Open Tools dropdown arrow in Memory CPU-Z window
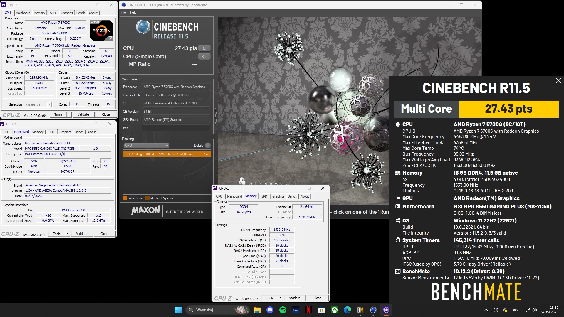The height and width of the screenshot is (317, 564). click(281, 298)
